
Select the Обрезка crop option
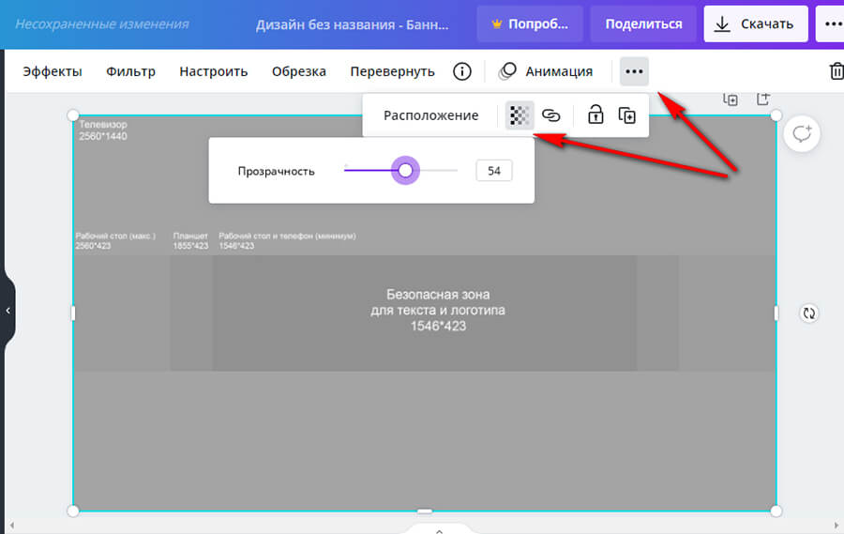pos(298,71)
